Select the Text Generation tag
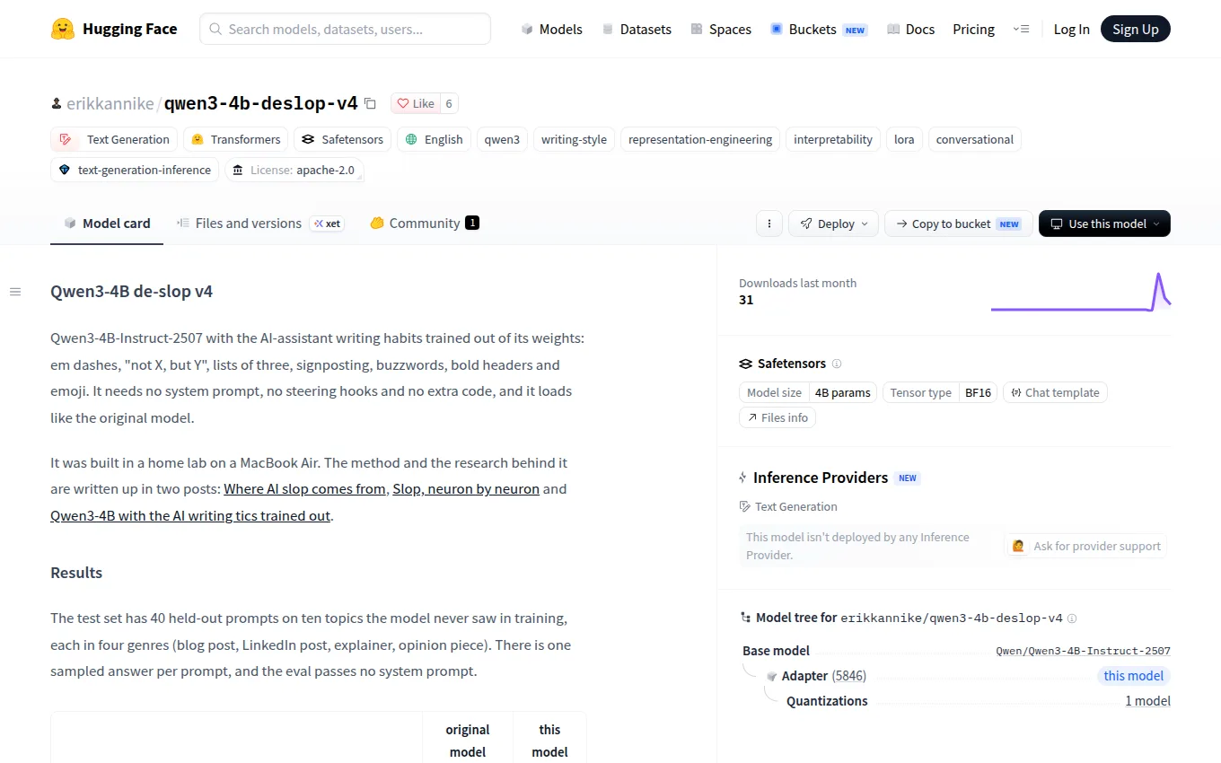Viewport: 1221px width, 763px height. [x=114, y=139]
